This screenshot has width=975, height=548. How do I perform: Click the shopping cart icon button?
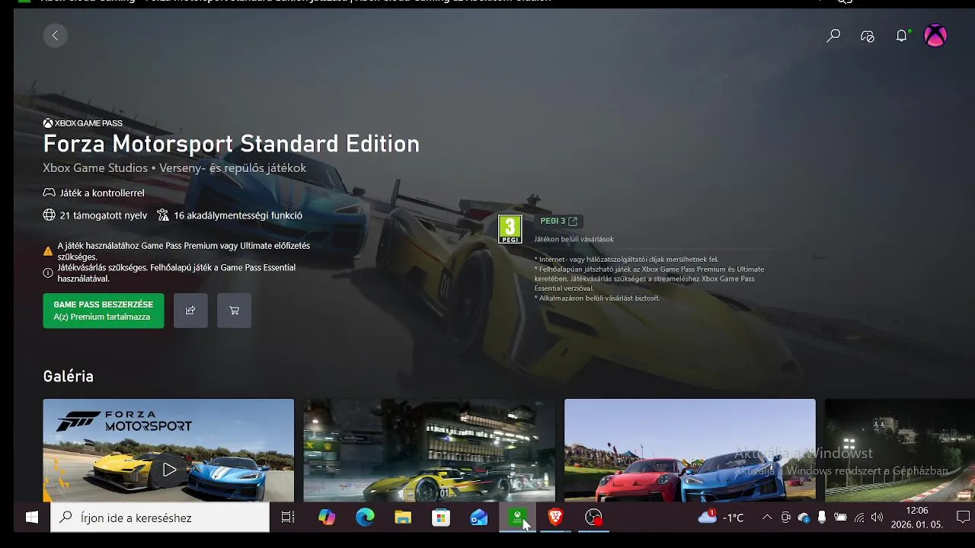(234, 311)
